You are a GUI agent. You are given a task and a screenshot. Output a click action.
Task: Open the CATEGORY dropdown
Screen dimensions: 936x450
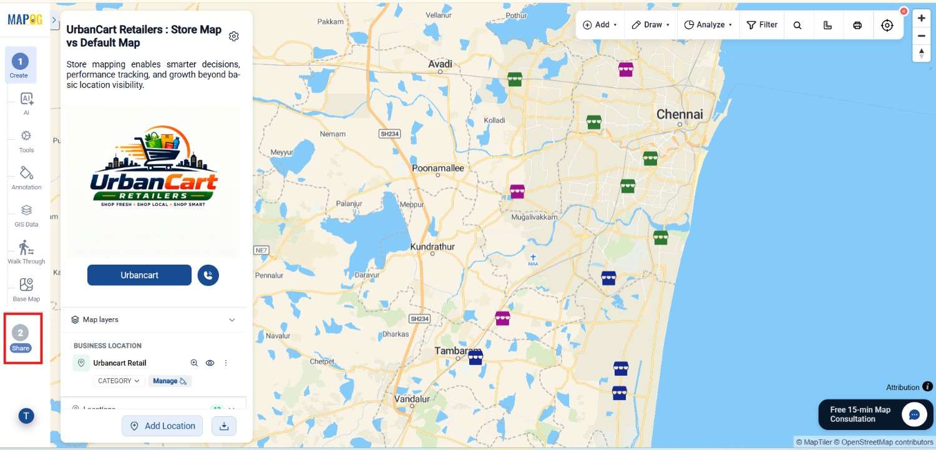119,381
